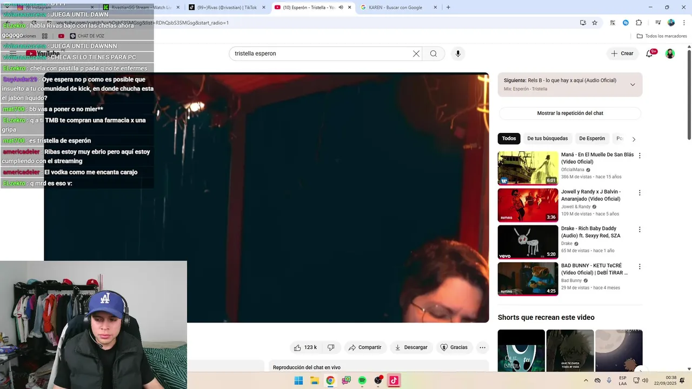Show more filter chips with right arrow
This screenshot has width=692, height=389.
634,139
